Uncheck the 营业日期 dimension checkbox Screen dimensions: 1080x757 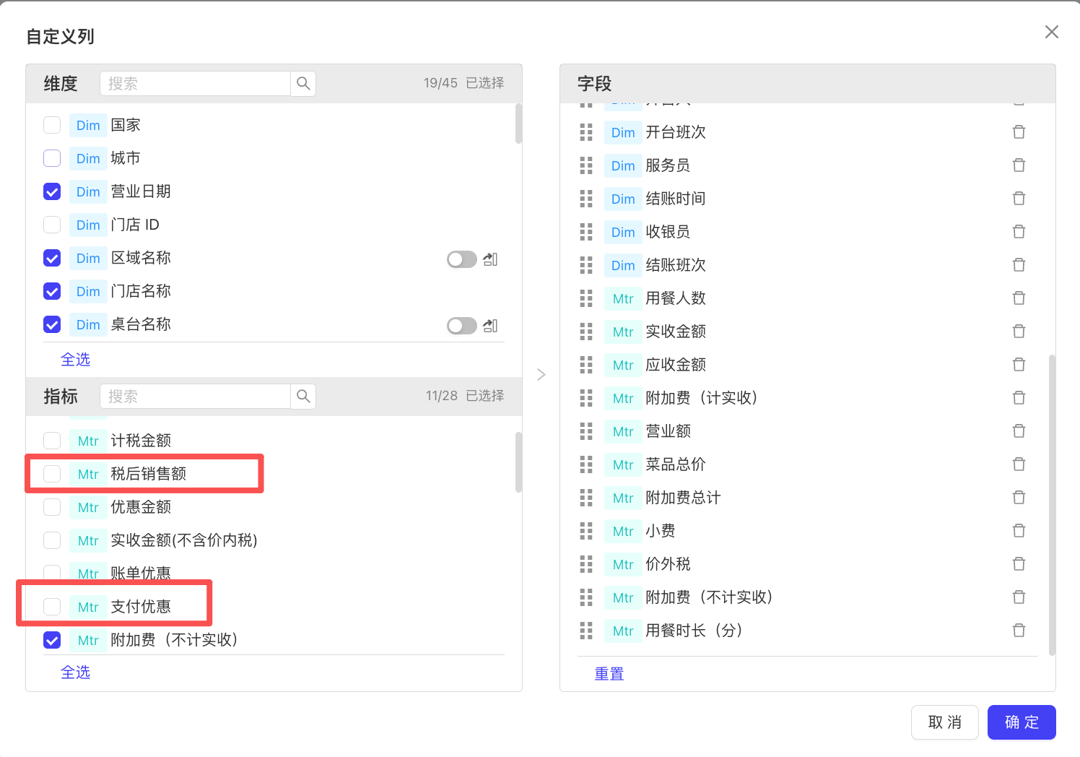[52, 191]
